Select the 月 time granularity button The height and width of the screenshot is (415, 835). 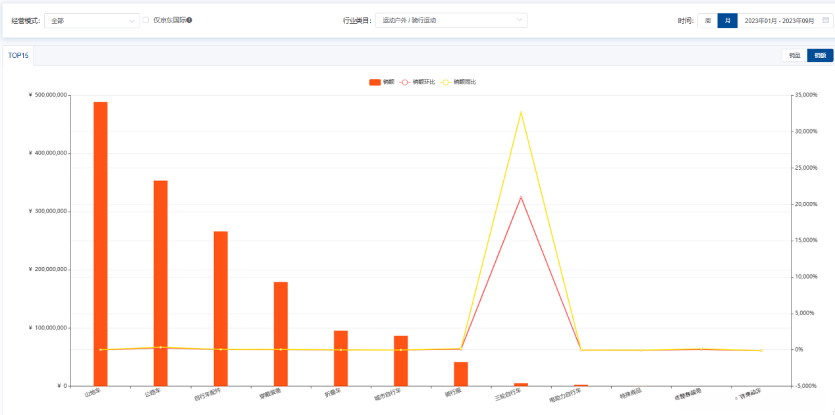[728, 20]
